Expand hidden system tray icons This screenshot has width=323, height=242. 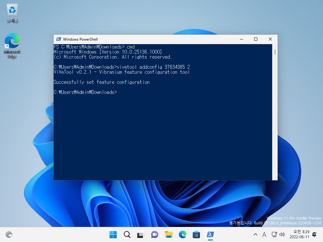[x=255, y=234]
